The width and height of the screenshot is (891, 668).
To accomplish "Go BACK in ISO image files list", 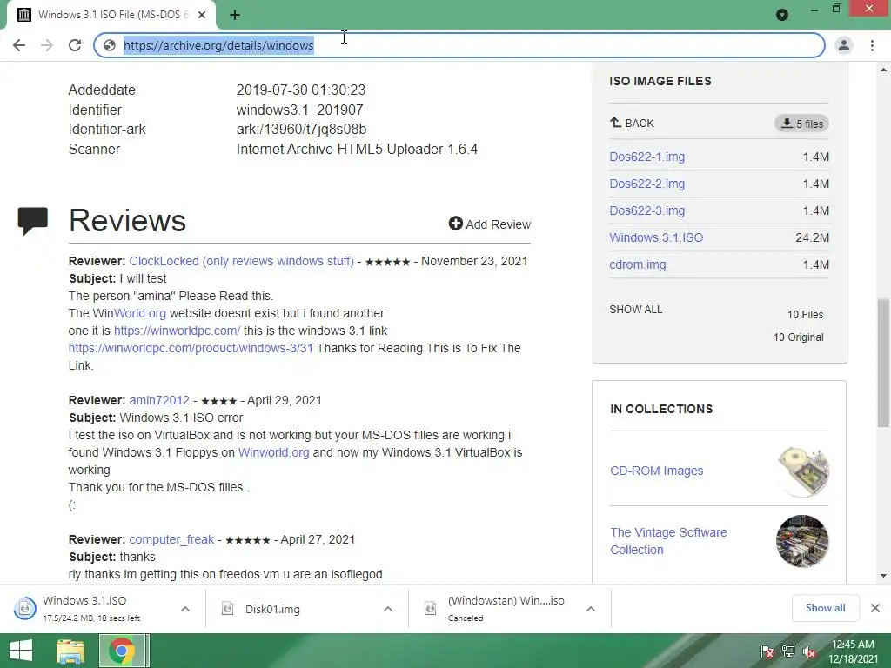I will tap(632, 124).
